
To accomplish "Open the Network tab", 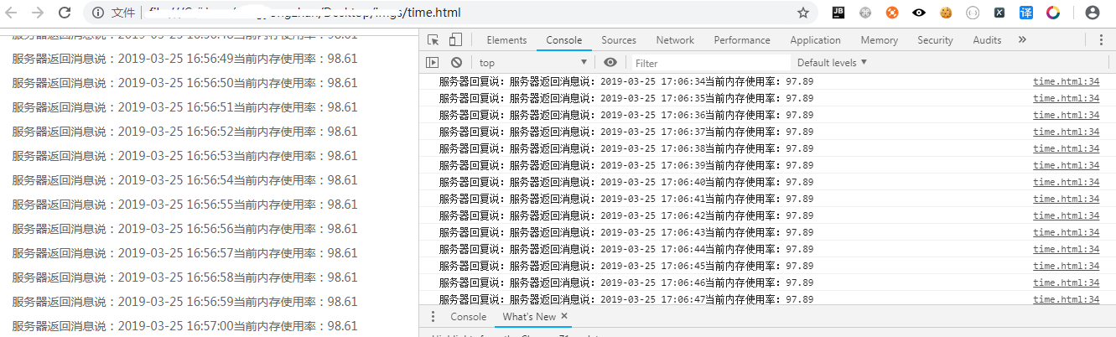I will click(x=675, y=40).
